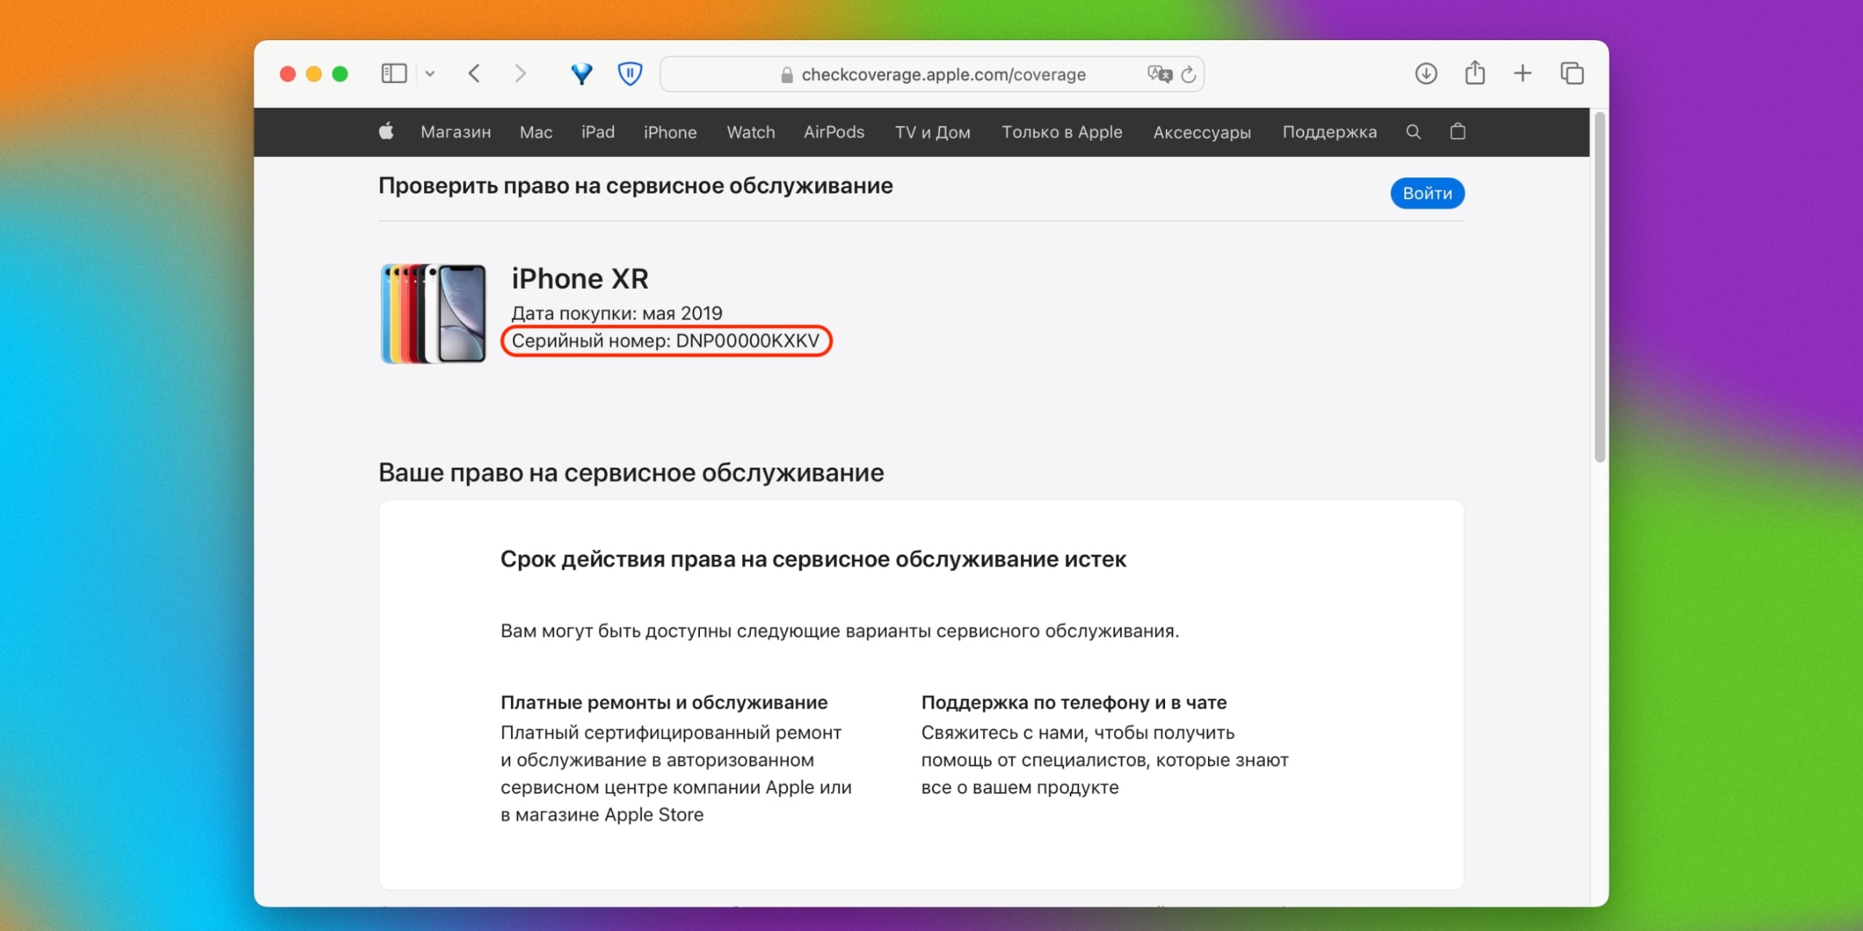Open the Share menu icon
The height and width of the screenshot is (931, 1863).
[x=1474, y=73]
